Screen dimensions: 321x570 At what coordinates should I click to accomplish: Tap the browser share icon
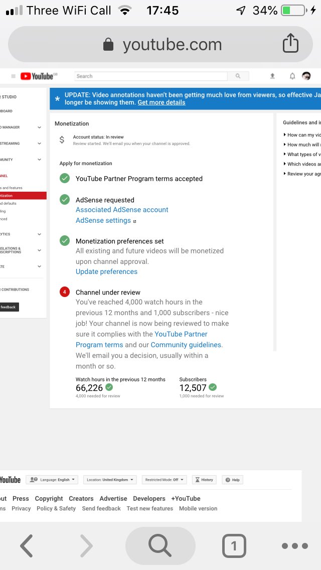click(290, 43)
